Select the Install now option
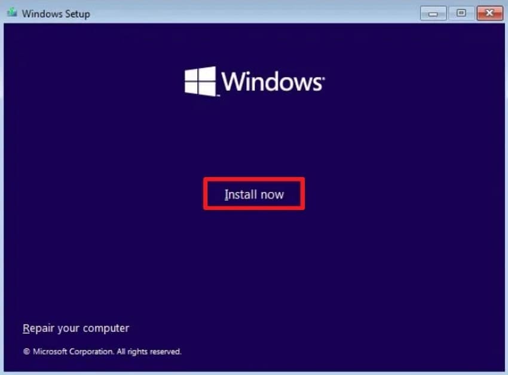This screenshot has width=508, height=375. [x=254, y=193]
